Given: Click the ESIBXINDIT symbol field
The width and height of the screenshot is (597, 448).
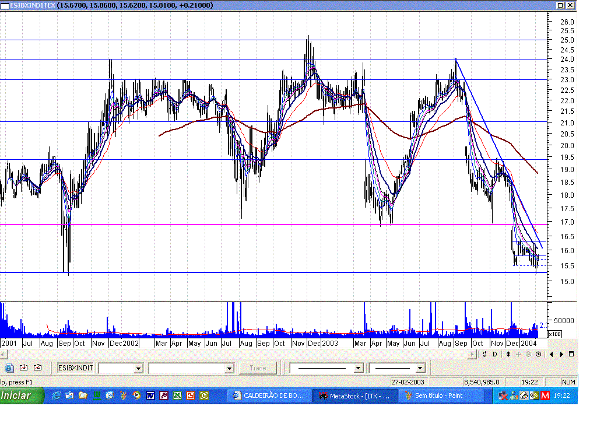Looking at the screenshot, I should 75,368.
